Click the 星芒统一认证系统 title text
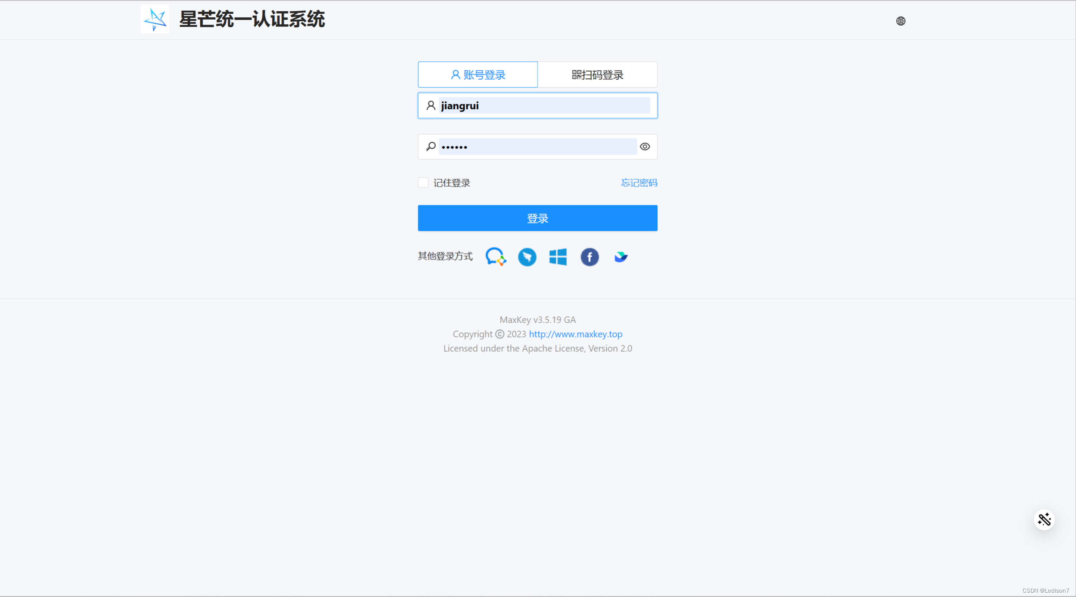 (252, 19)
